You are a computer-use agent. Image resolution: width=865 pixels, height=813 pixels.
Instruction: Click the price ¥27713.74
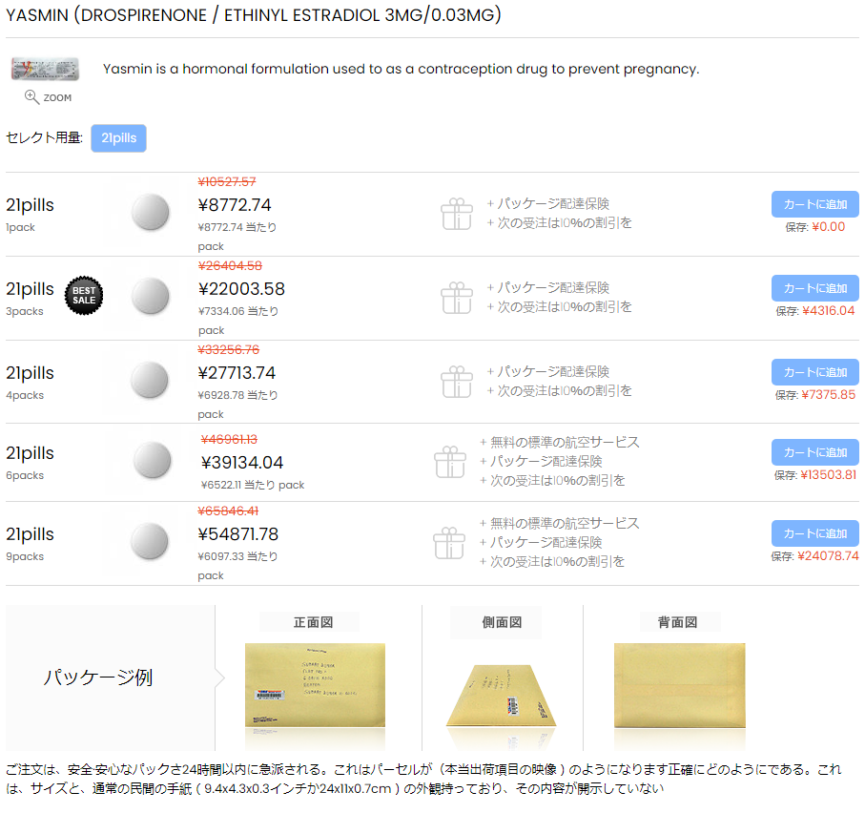click(237, 372)
